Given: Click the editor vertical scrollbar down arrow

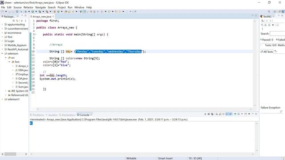Looking at the screenshot, I should 255,105.
